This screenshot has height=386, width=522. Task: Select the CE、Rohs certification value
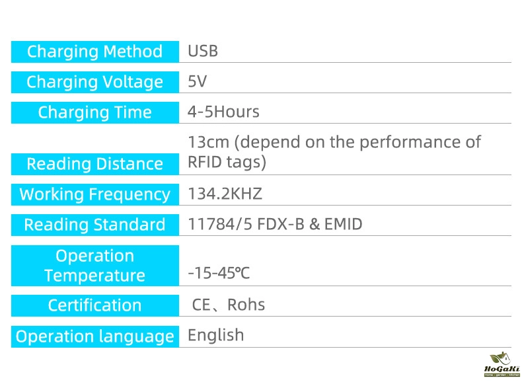228,305
